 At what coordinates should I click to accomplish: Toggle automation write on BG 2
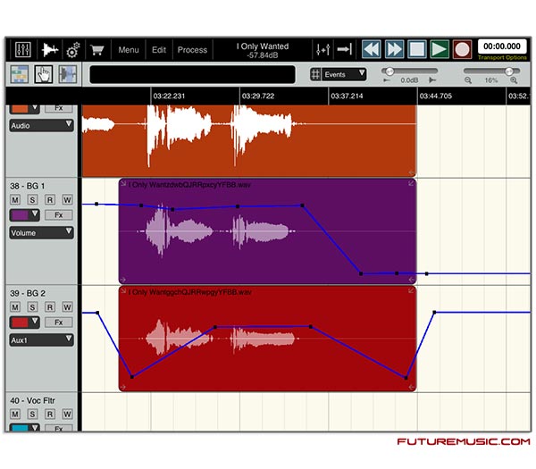pyautogui.click(x=67, y=307)
